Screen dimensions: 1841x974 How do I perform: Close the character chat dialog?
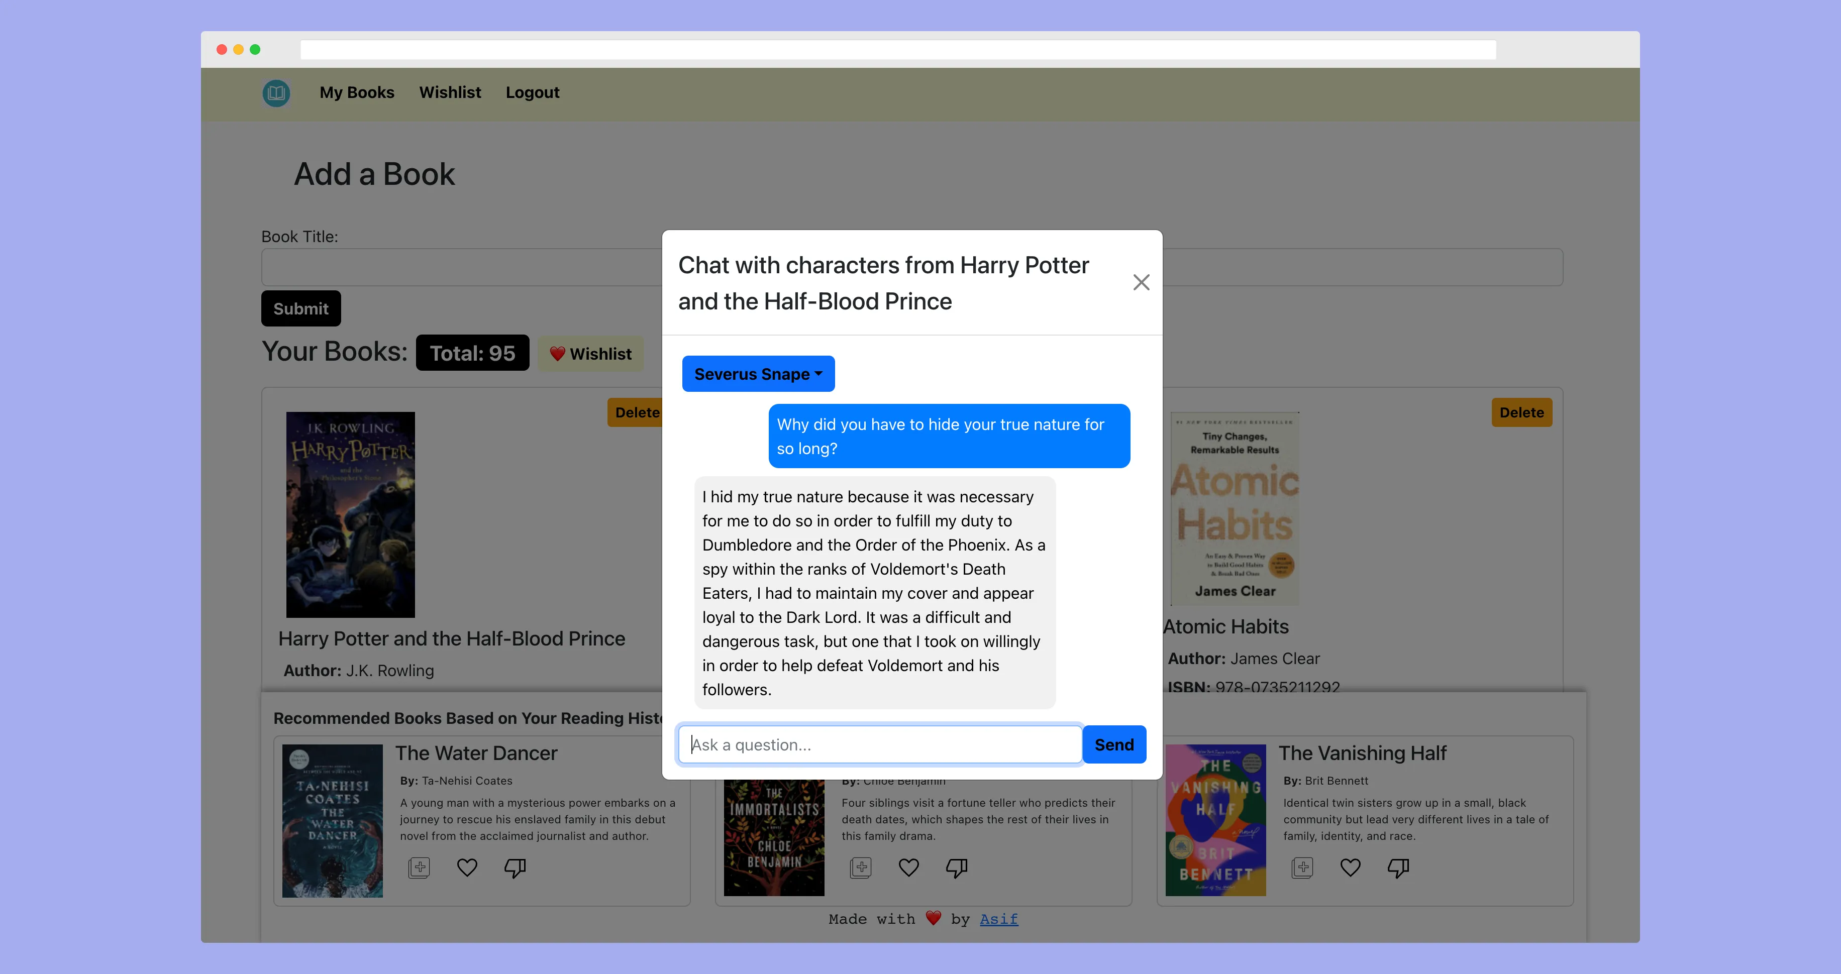pos(1141,282)
